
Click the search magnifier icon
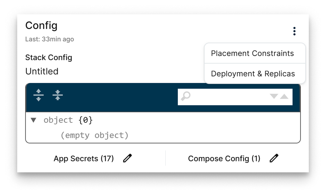(x=186, y=96)
